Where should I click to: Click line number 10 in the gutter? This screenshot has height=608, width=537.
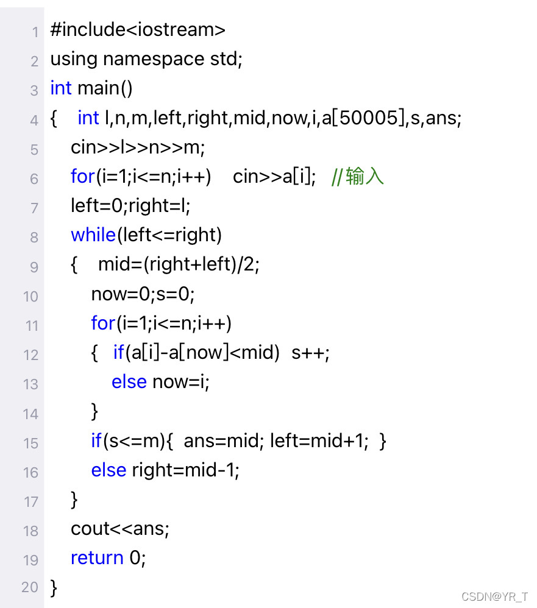(x=30, y=297)
